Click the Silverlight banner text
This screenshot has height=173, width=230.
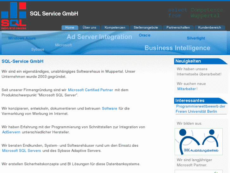[x=196, y=38]
